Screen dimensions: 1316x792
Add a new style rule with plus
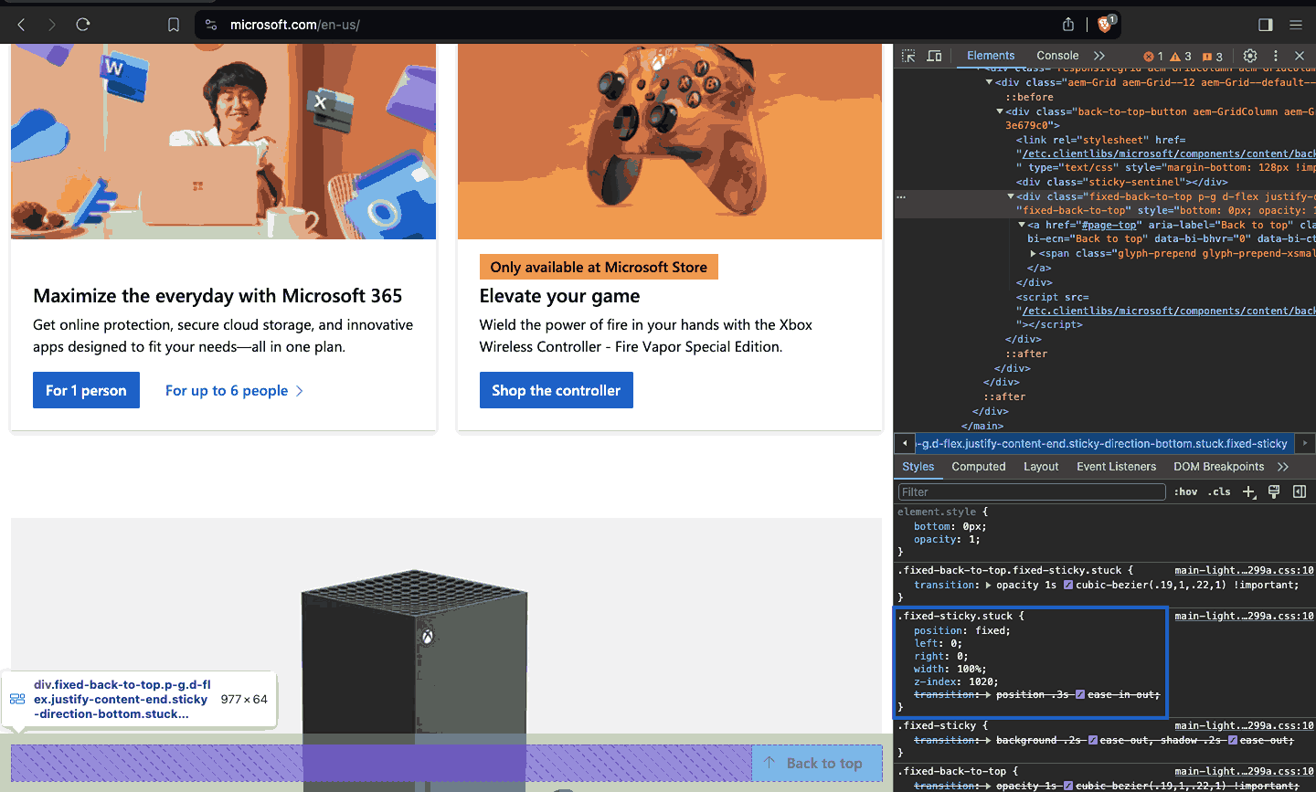tap(1249, 491)
